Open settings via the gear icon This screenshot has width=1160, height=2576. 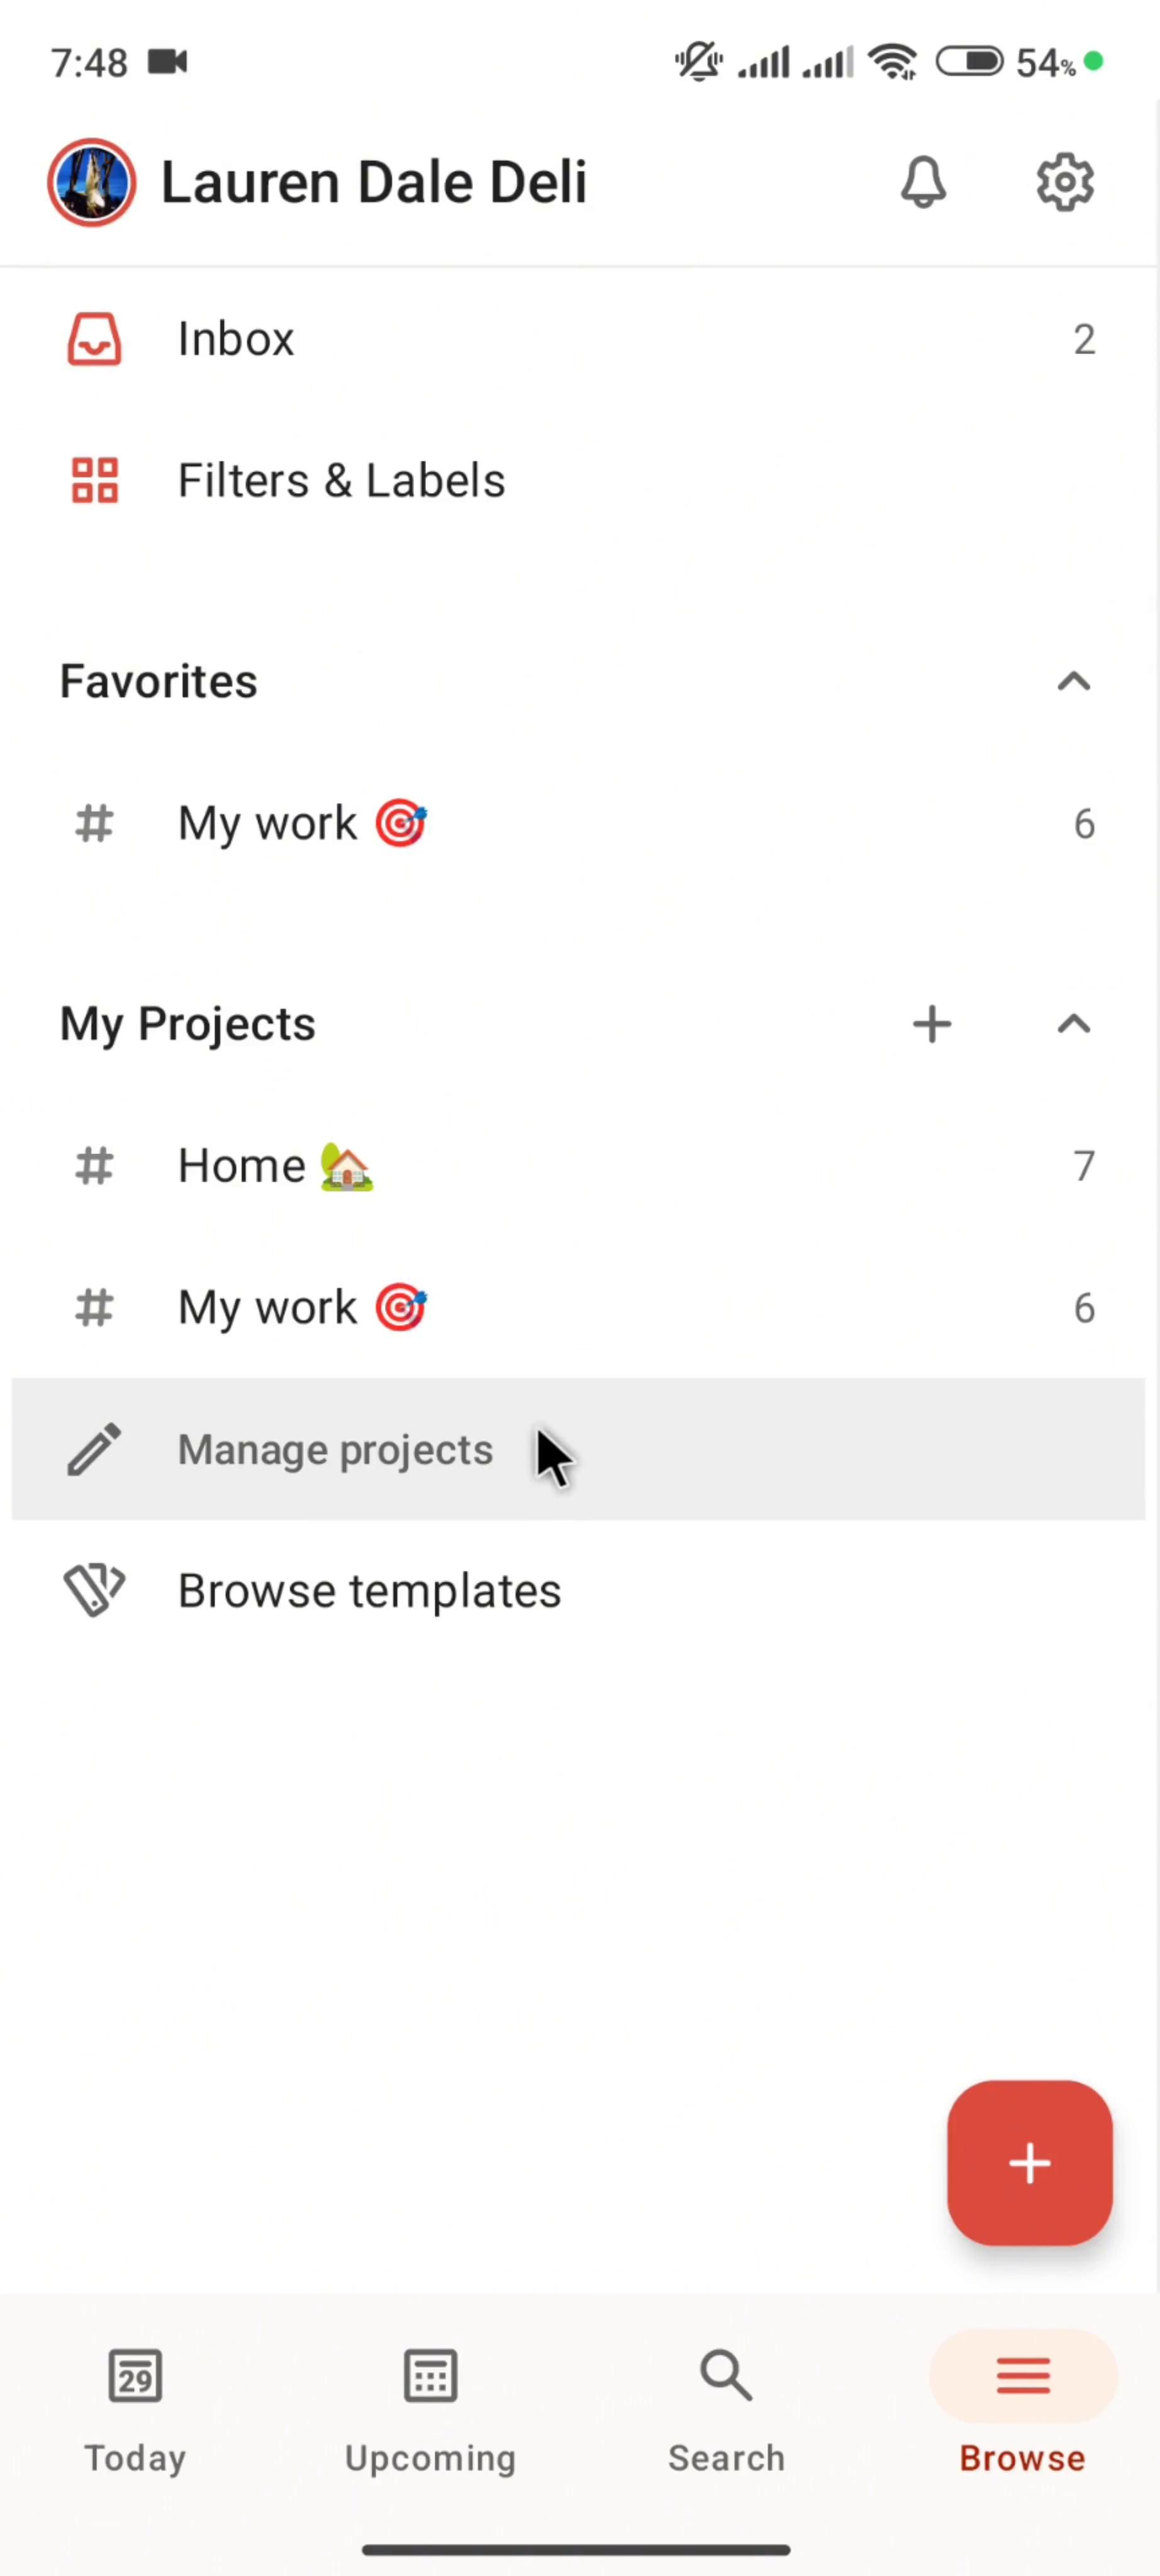click(x=1064, y=182)
